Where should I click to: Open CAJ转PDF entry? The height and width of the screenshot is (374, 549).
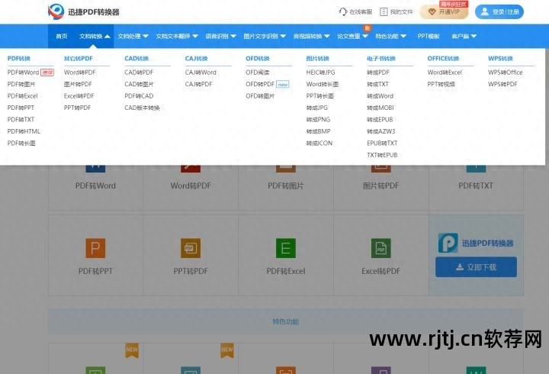tap(198, 84)
